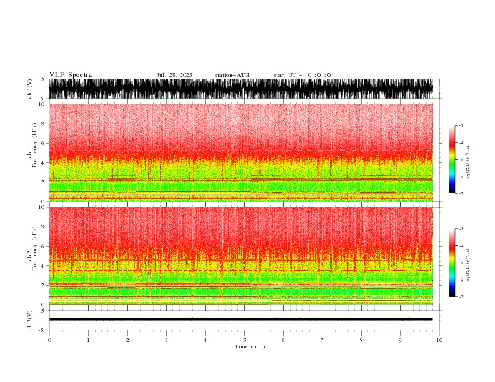Click the ch.1 time-series waveform panel
This screenshot has width=495, height=382.
[241, 89]
